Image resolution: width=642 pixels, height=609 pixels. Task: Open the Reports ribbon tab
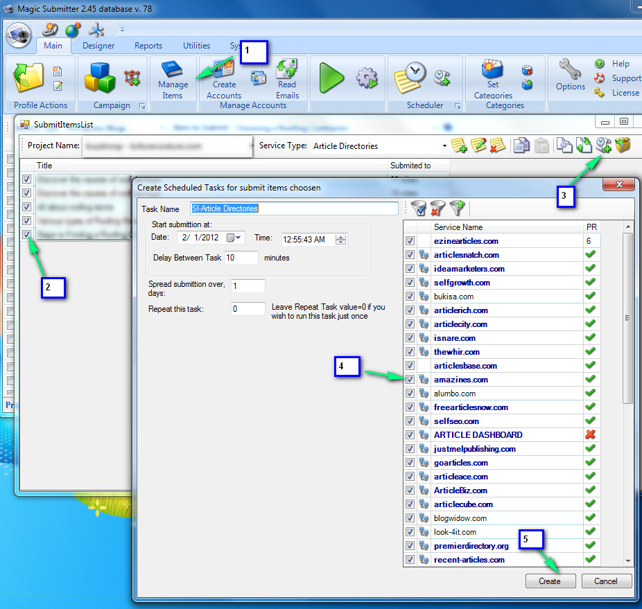[x=148, y=46]
